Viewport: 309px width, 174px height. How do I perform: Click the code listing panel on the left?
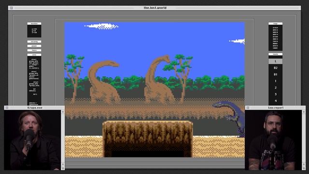(34, 81)
